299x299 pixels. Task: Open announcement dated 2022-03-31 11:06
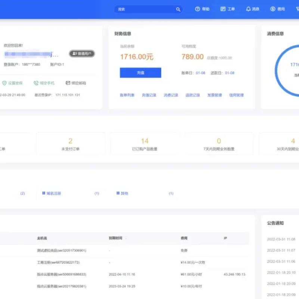pos(281,261)
